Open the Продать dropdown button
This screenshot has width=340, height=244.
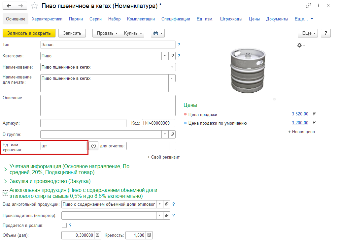[x=106, y=33]
